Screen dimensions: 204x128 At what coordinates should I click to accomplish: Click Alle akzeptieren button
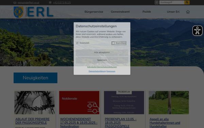pos(102,53)
